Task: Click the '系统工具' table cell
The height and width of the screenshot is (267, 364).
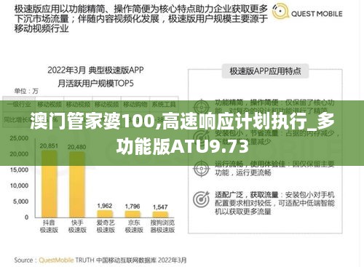Action: click(164, 105)
